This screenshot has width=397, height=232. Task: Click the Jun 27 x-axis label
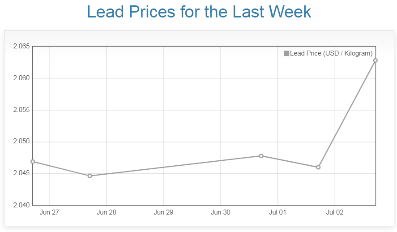[x=49, y=212]
